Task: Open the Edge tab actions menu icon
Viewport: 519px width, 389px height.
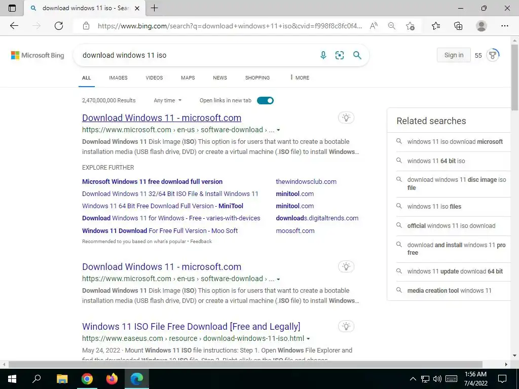Action: coord(12,8)
